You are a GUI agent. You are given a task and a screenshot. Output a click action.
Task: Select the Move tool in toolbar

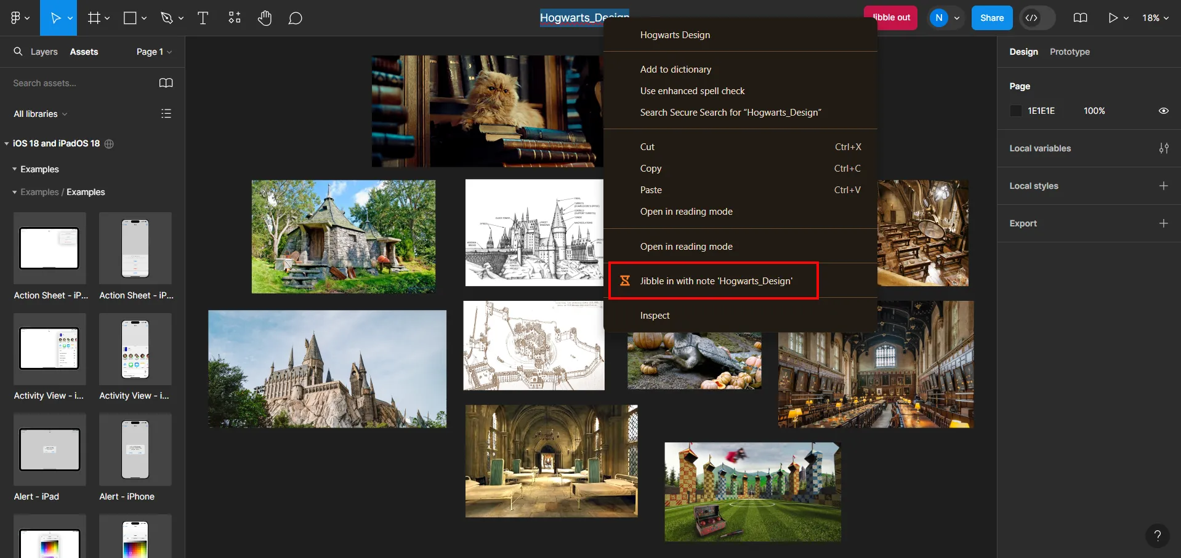click(55, 18)
